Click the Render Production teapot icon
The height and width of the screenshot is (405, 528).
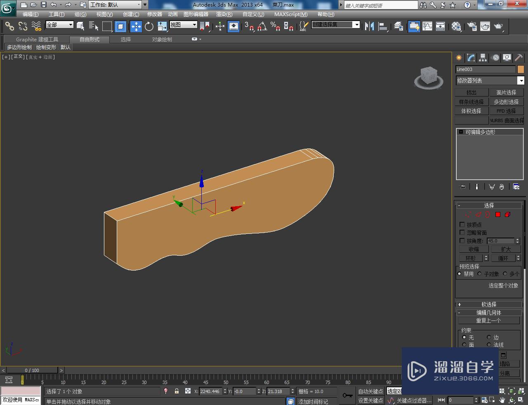499,26
